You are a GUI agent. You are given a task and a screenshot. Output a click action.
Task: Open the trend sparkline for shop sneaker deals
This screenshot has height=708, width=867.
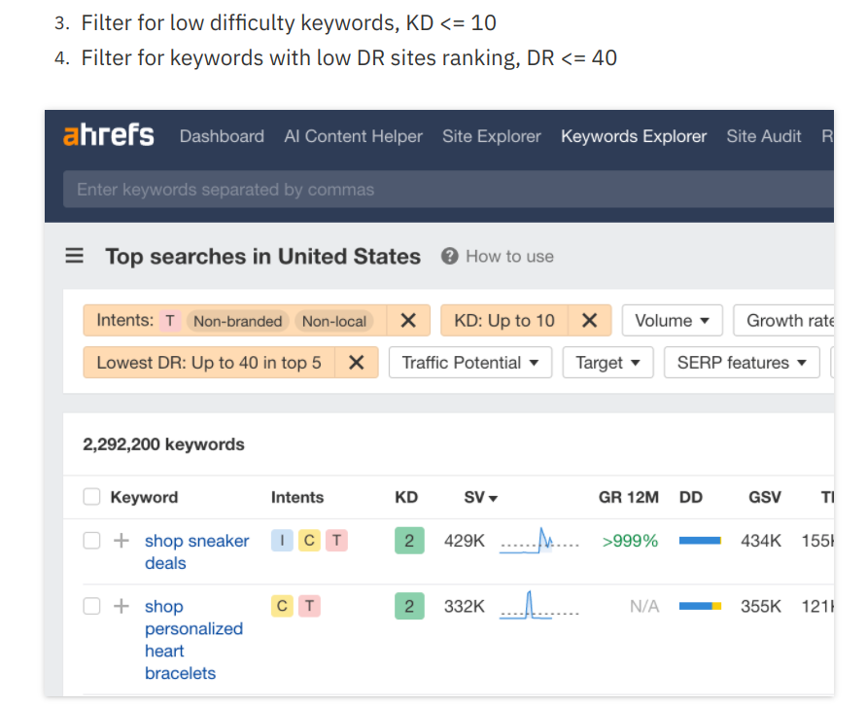tap(539, 541)
